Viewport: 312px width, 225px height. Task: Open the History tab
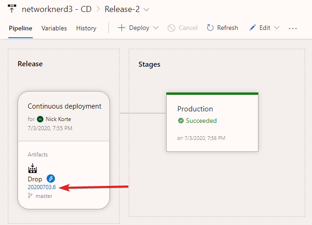click(86, 28)
